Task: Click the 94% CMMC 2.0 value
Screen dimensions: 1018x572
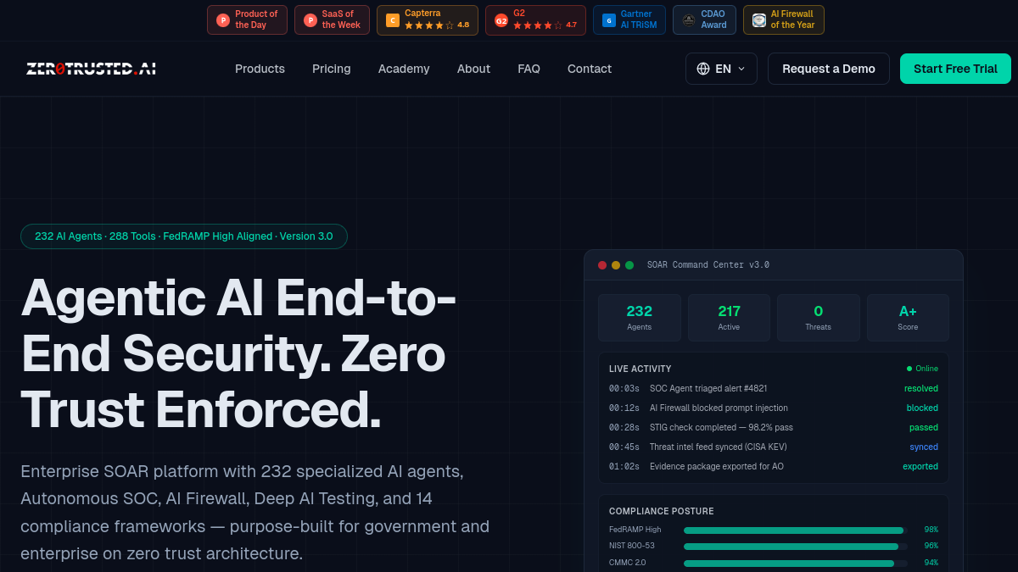Action: 931,563
